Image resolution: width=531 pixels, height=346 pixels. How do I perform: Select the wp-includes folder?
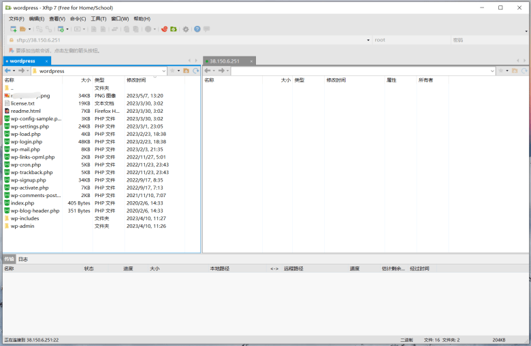tap(25, 218)
